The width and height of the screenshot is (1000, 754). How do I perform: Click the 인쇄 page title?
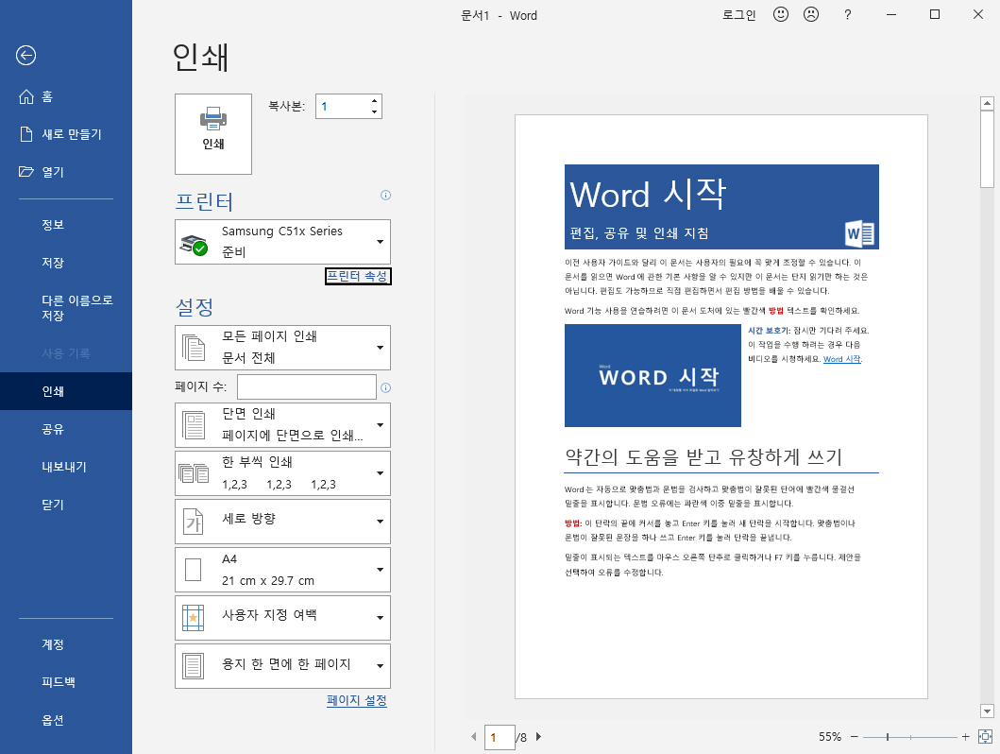click(200, 58)
